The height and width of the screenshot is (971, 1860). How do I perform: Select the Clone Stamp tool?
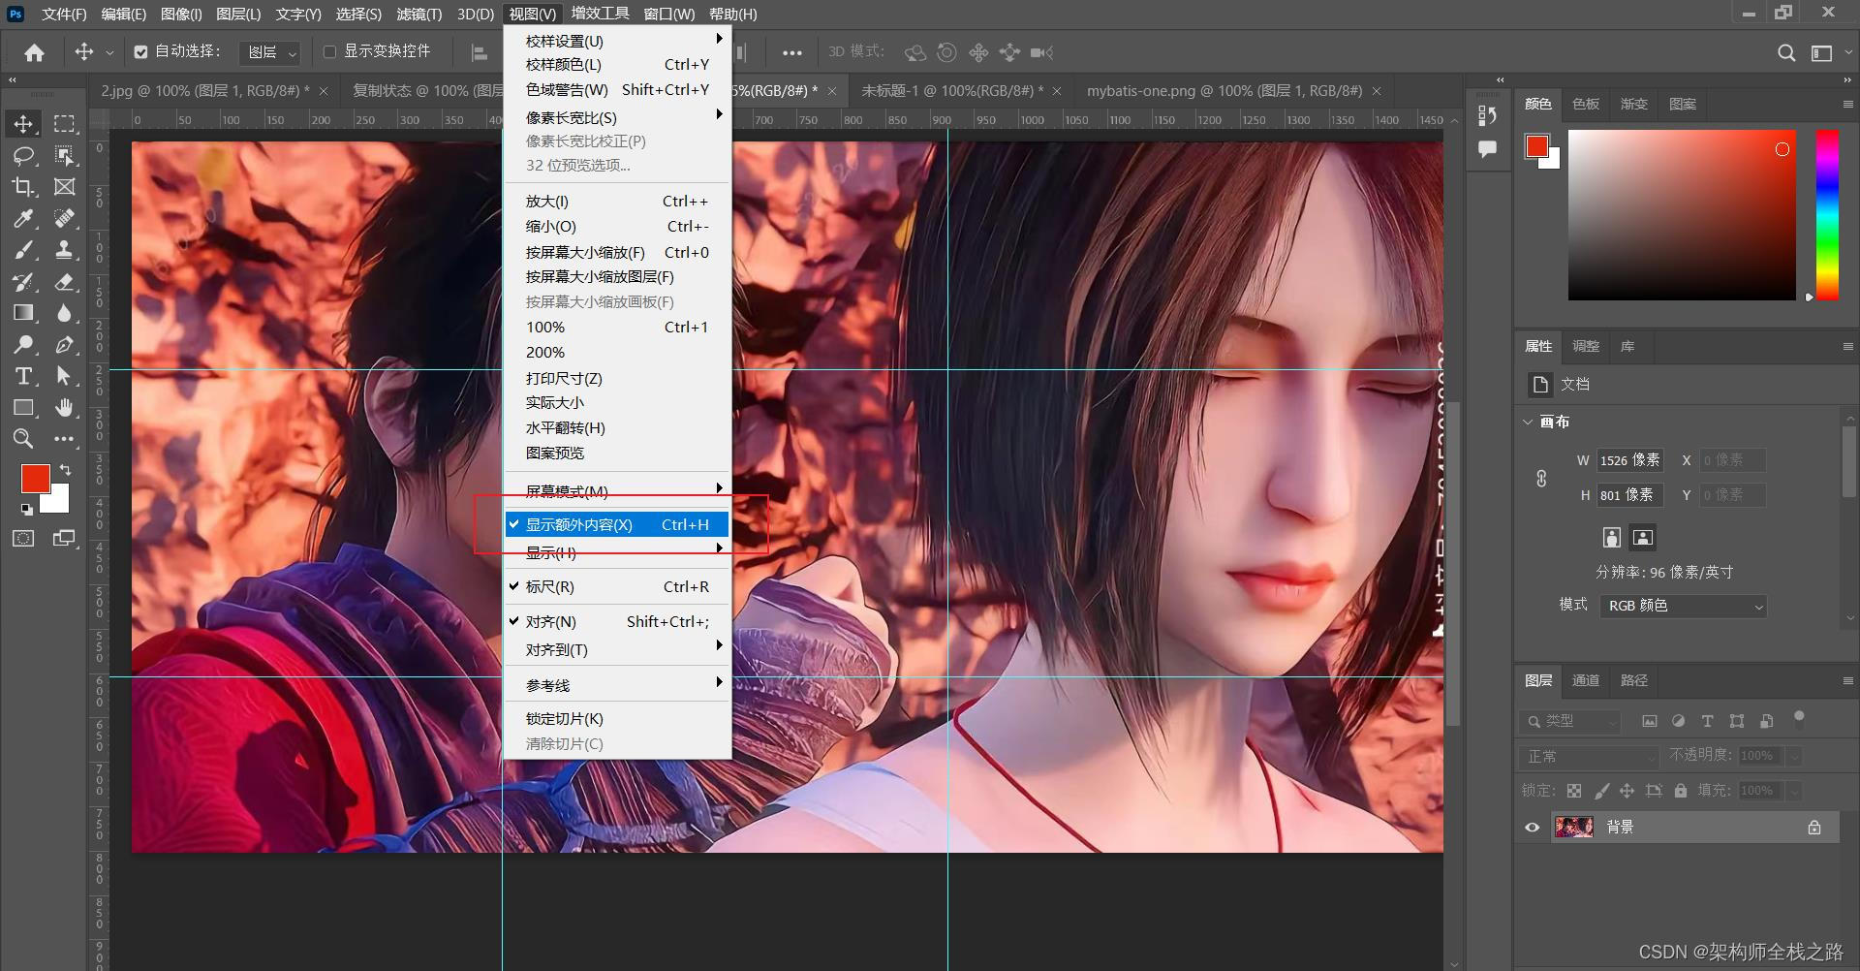[65, 250]
